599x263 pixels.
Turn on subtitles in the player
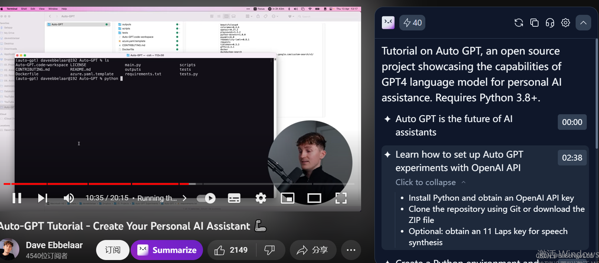[x=234, y=198]
